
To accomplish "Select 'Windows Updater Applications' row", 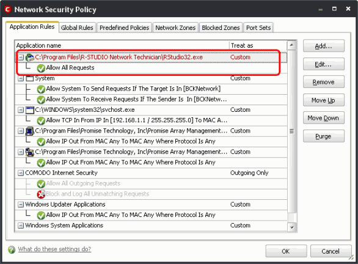I will [x=151, y=204].
